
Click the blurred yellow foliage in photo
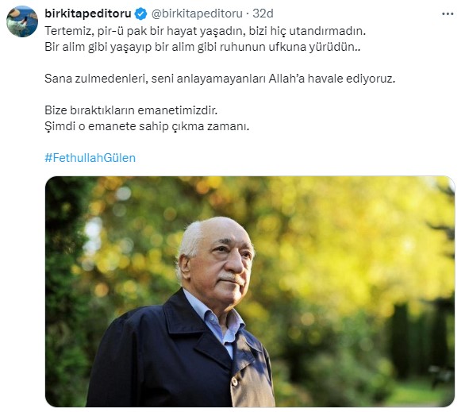[x=341, y=237]
